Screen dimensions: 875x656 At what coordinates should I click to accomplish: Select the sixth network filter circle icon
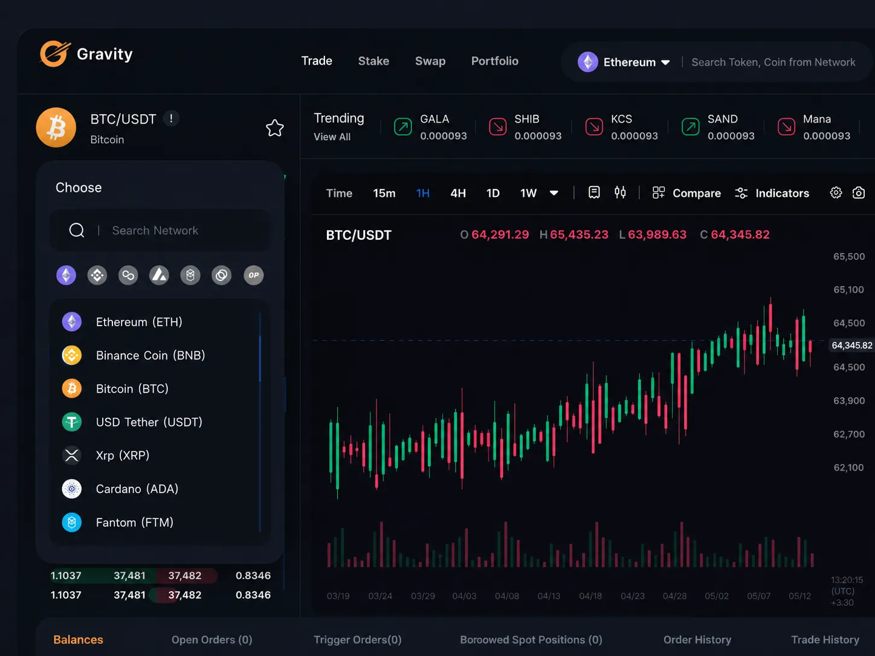tap(222, 275)
